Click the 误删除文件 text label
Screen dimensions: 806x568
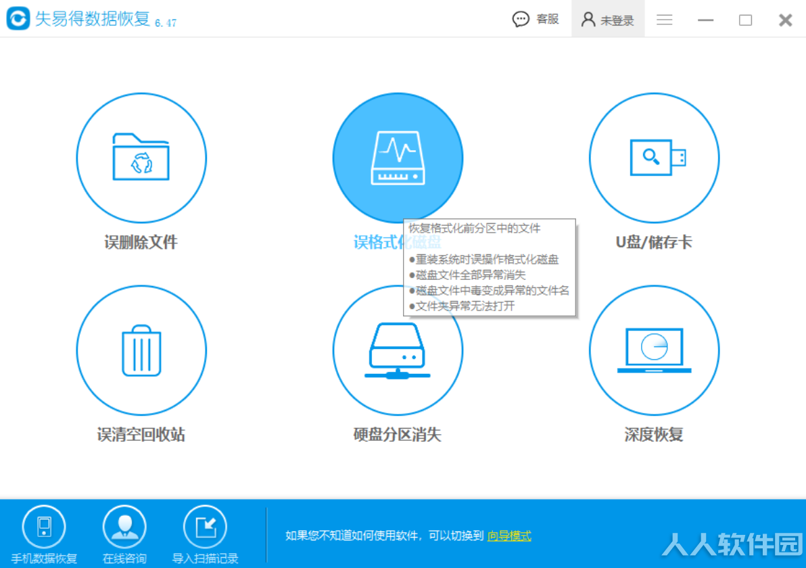(x=141, y=242)
